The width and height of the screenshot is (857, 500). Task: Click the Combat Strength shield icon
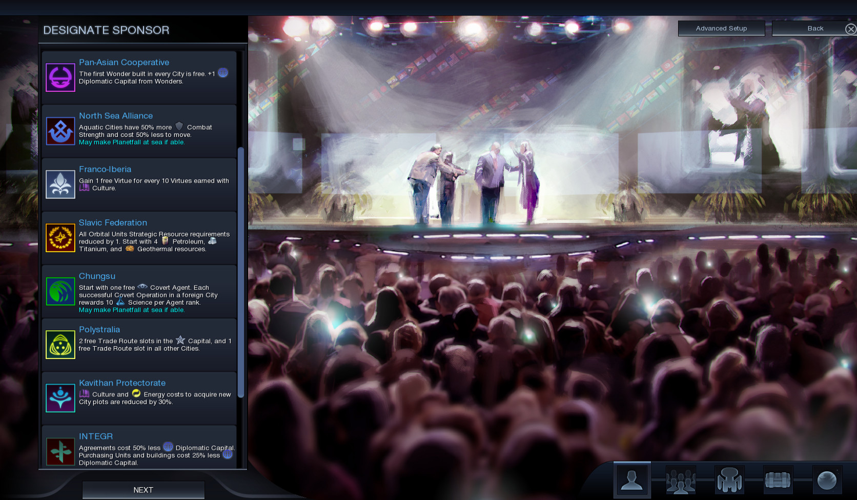tap(179, 126)
